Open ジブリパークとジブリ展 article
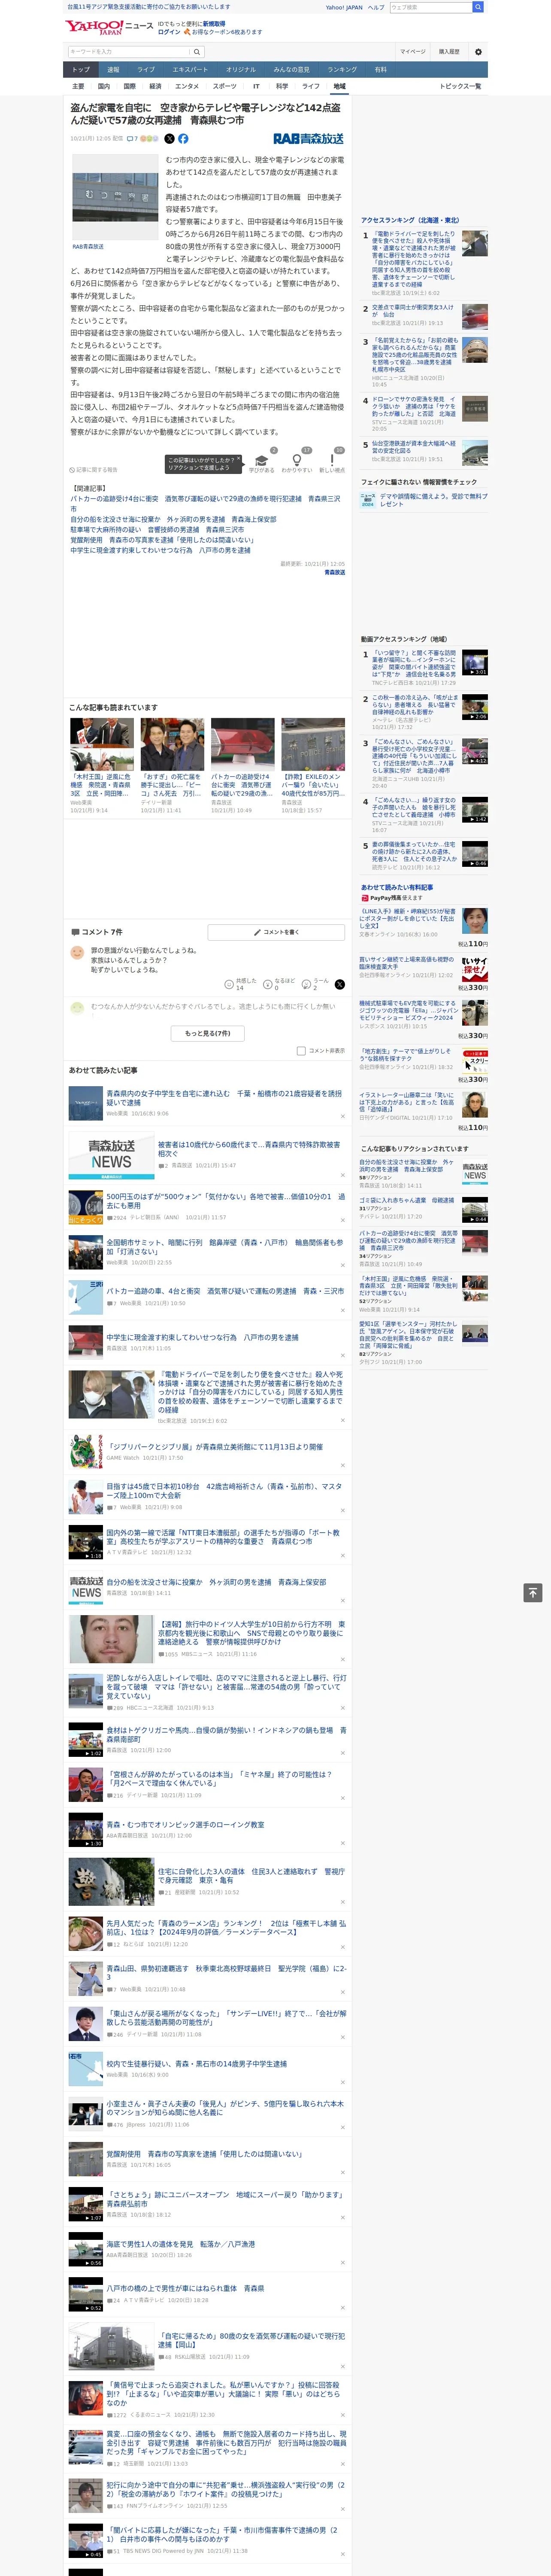Viewport: 551px width, 2576px height. pyautogui.click(x=214, y=1446)
